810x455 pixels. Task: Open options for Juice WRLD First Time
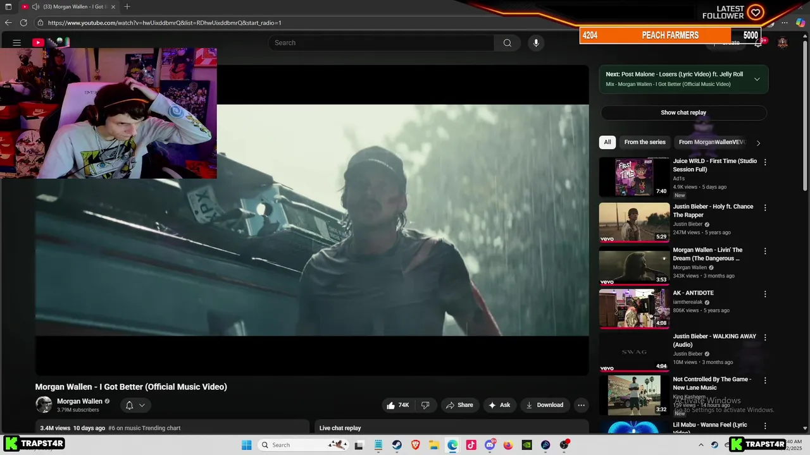765,162
